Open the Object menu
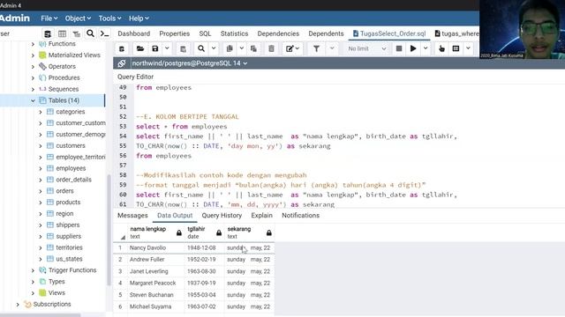This screenshot has width=565, height=317. (78, 18)
